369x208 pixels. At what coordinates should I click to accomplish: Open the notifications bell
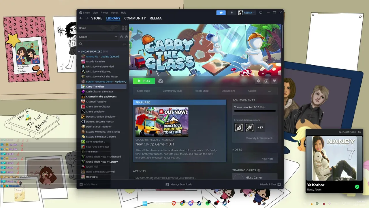(232, 13)
